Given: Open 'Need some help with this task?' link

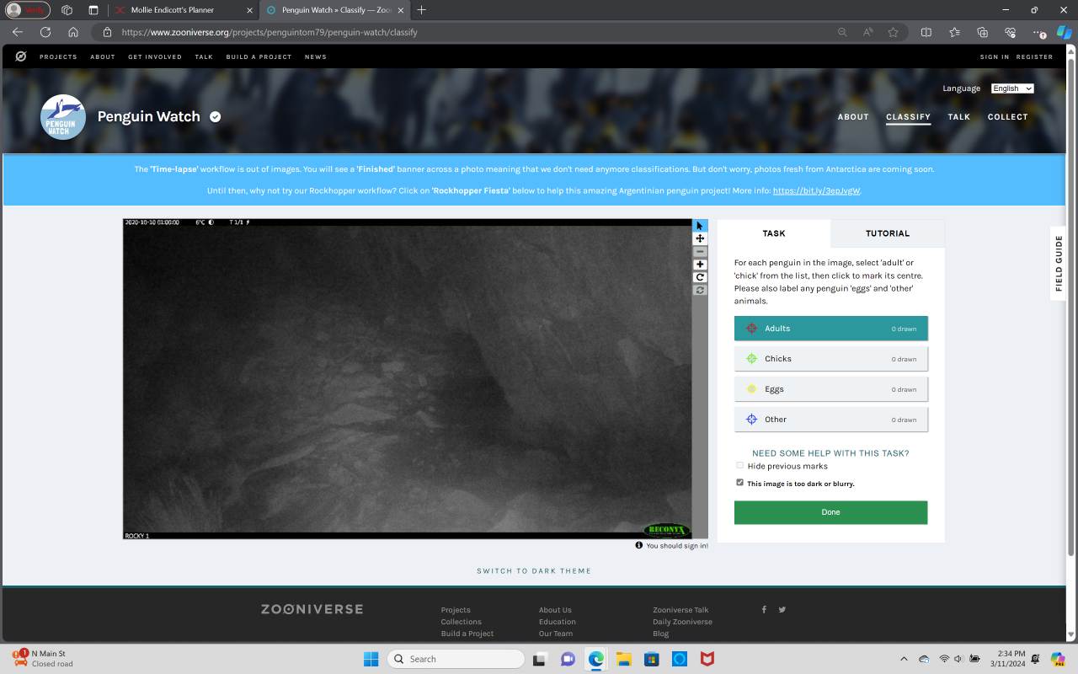Looking at the screenshot, I should tap(830, 453).
